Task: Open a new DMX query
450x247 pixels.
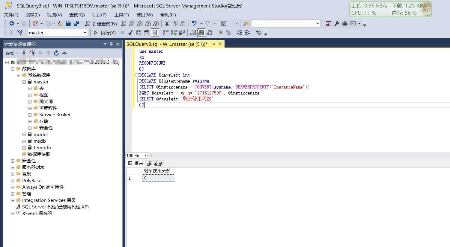Action: point(140,24)
